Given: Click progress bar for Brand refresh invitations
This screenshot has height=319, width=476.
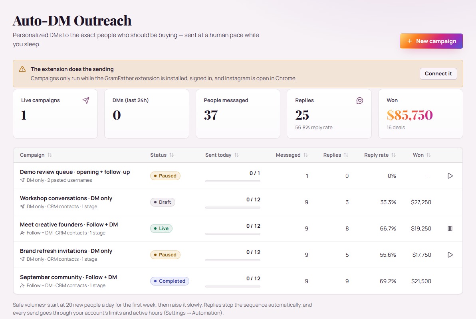Looking at the screenshot, I should (x=233, y=260).
